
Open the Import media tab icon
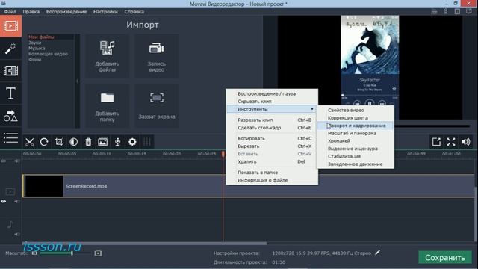[10, 26]
